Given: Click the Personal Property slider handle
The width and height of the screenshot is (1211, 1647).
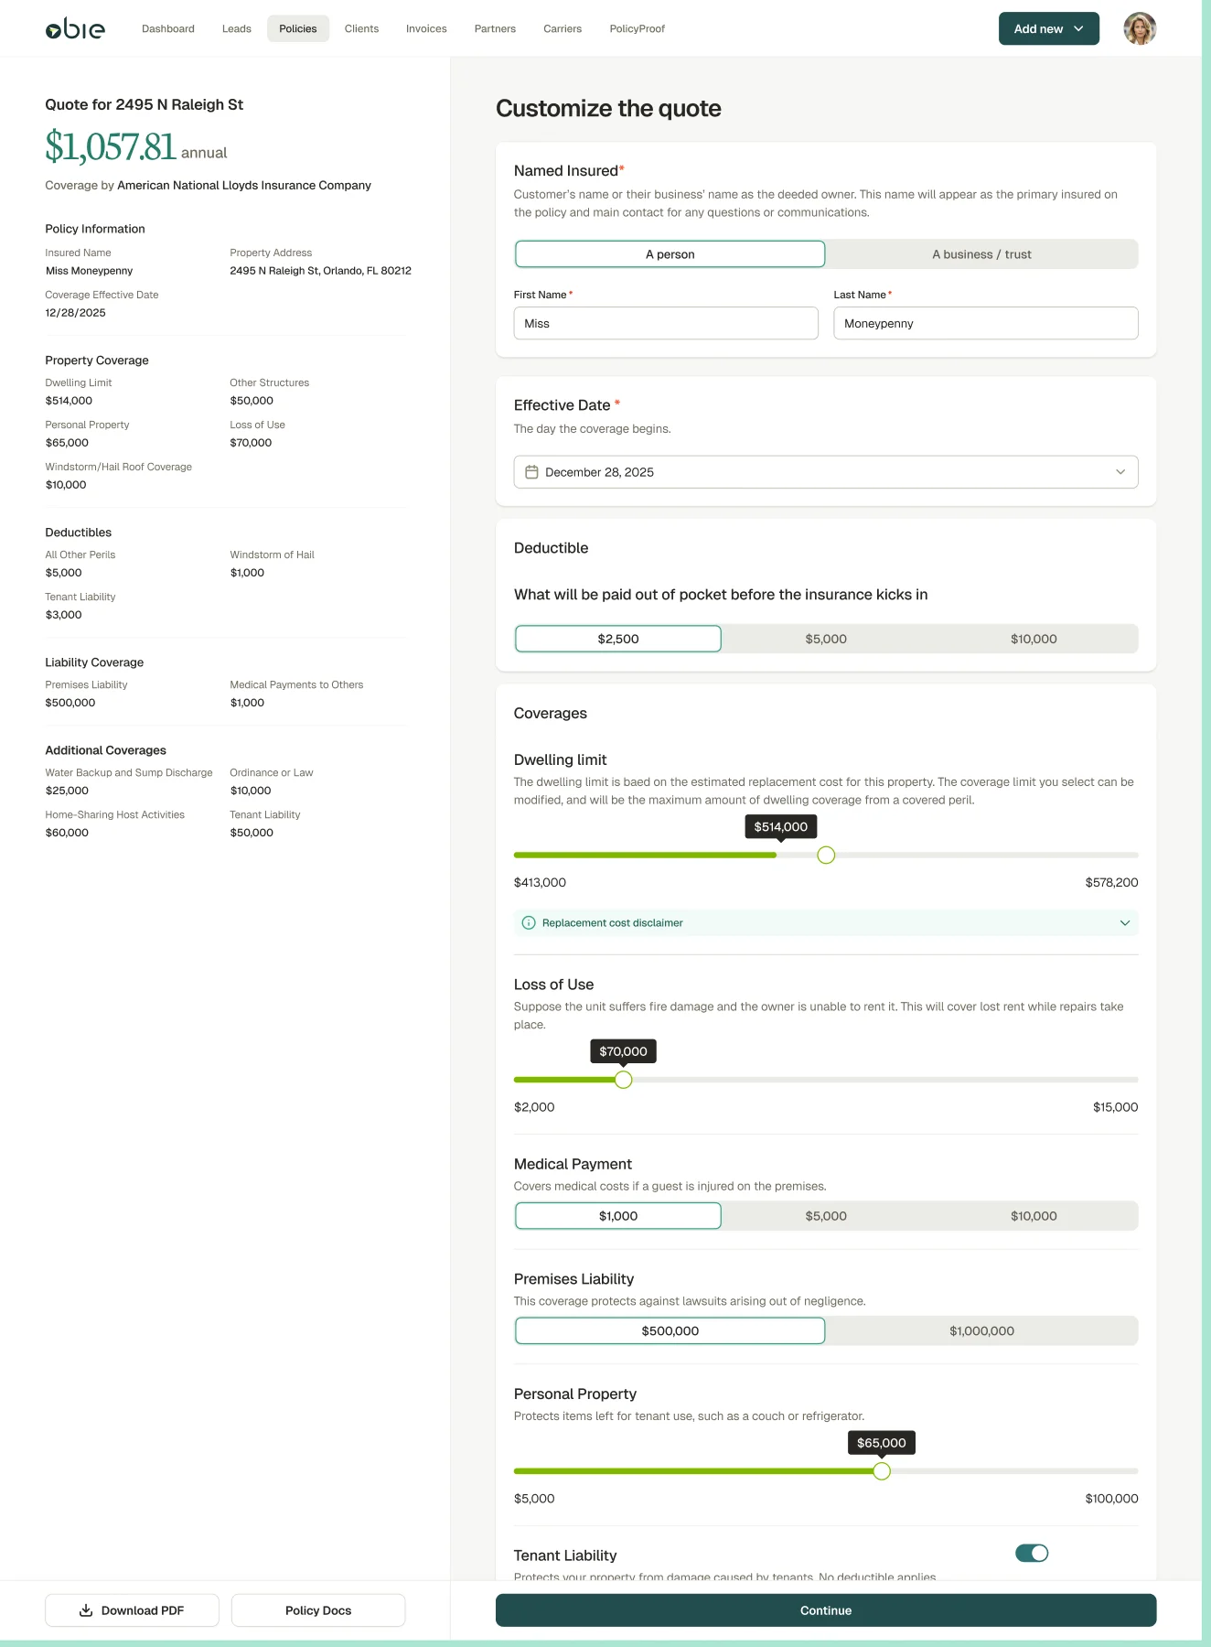Looking at the screenshot, I should click(x=882, y=1471).
